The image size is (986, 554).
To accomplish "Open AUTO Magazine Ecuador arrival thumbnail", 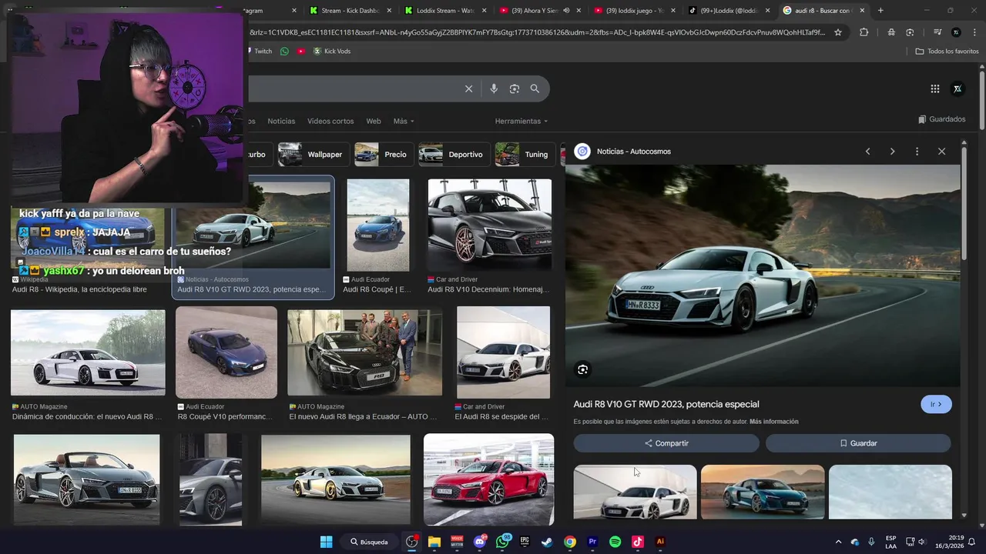I will [x=365, y=352].
